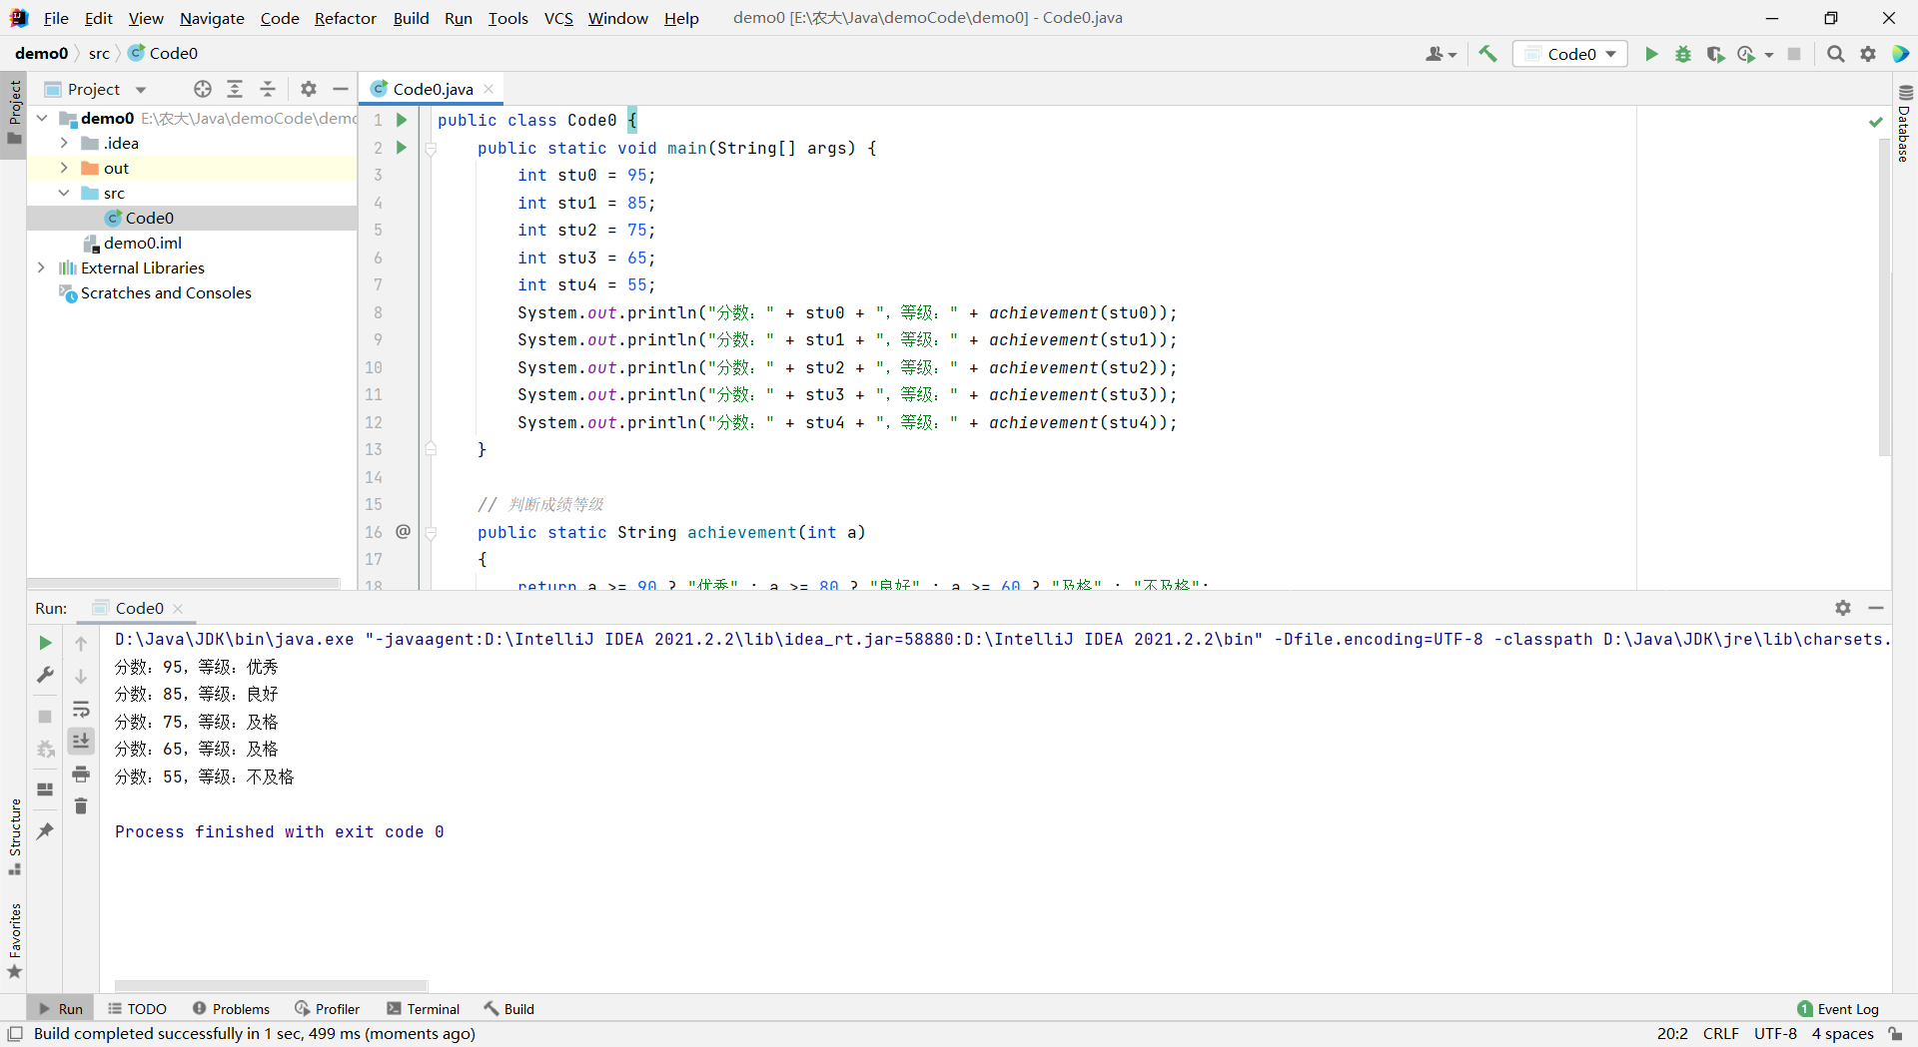Select demo0.iml file in project tree
This screenshot has width=1918, height=1047.
142,243
